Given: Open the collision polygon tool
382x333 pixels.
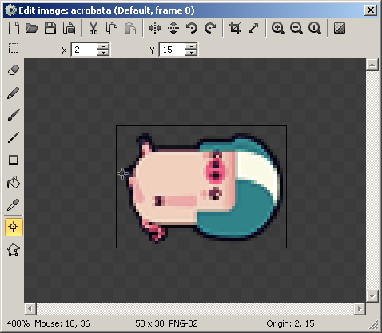Looking at the screenshot, I should tap(14, 250).
